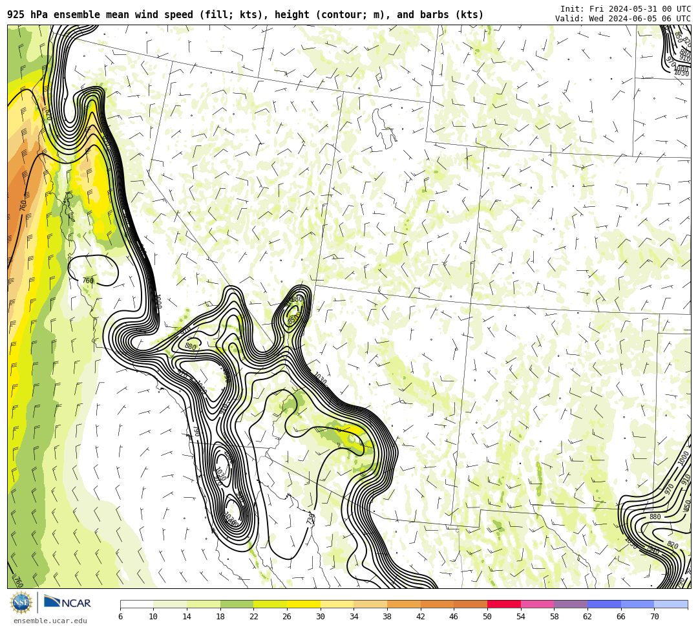Pick the yellow-green 22–26 kts swatch
Viewport: 698px width, 629px height.
(x=270, y=604)
